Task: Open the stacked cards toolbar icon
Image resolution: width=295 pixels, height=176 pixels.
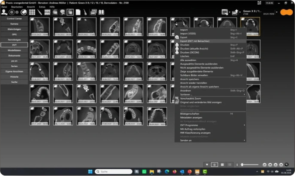Action: [x=94, y=12]
